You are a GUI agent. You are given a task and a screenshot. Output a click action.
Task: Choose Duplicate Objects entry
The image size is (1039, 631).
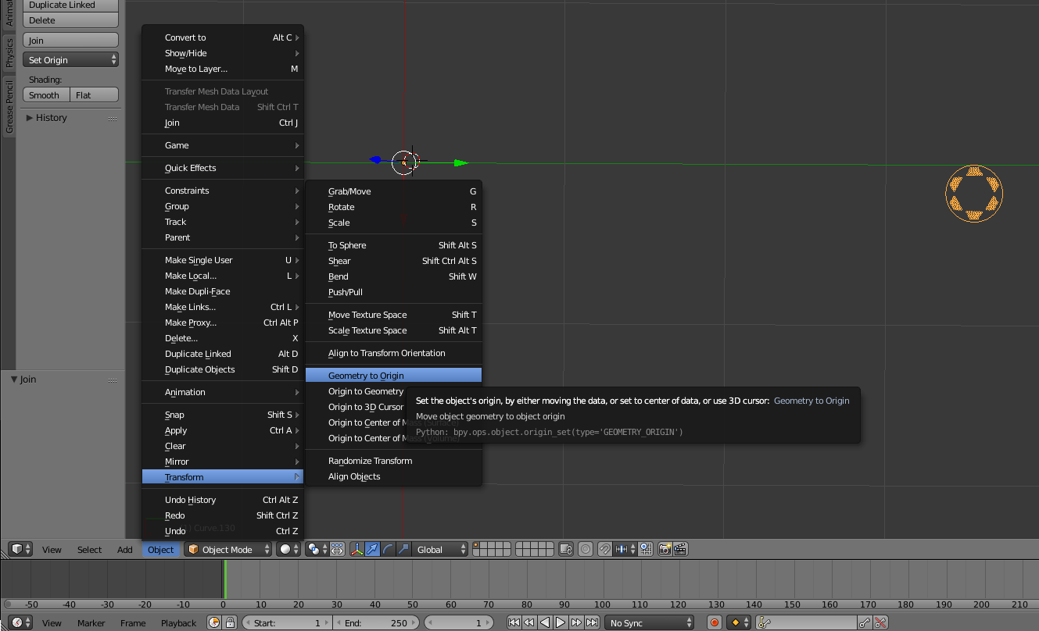point(223,369)
